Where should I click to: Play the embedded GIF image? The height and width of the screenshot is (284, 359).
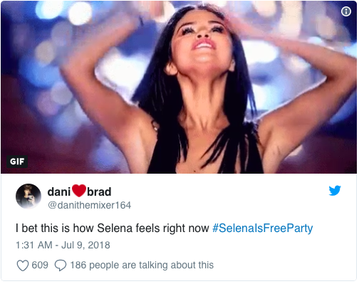[x=179, y=88]
